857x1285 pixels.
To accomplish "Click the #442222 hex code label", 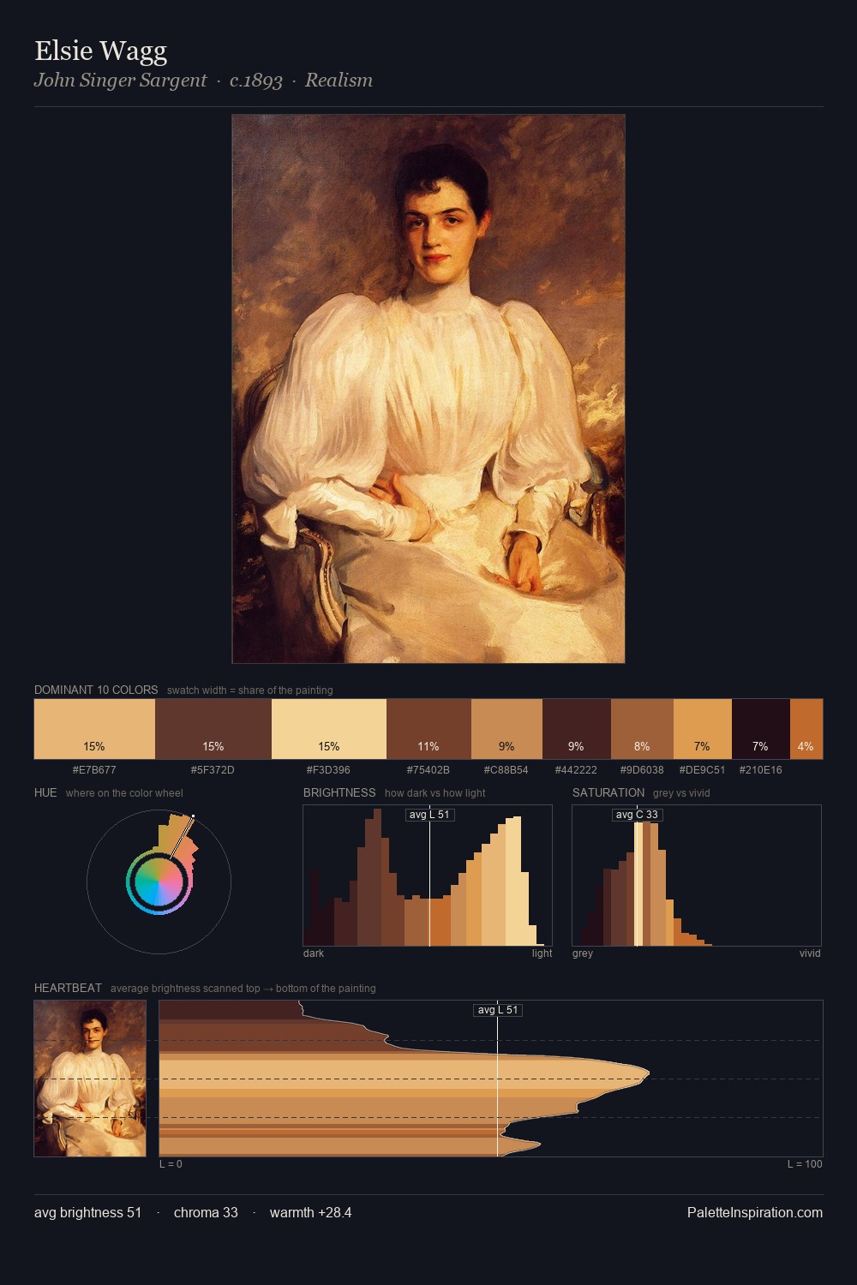I will coord(576,770).
